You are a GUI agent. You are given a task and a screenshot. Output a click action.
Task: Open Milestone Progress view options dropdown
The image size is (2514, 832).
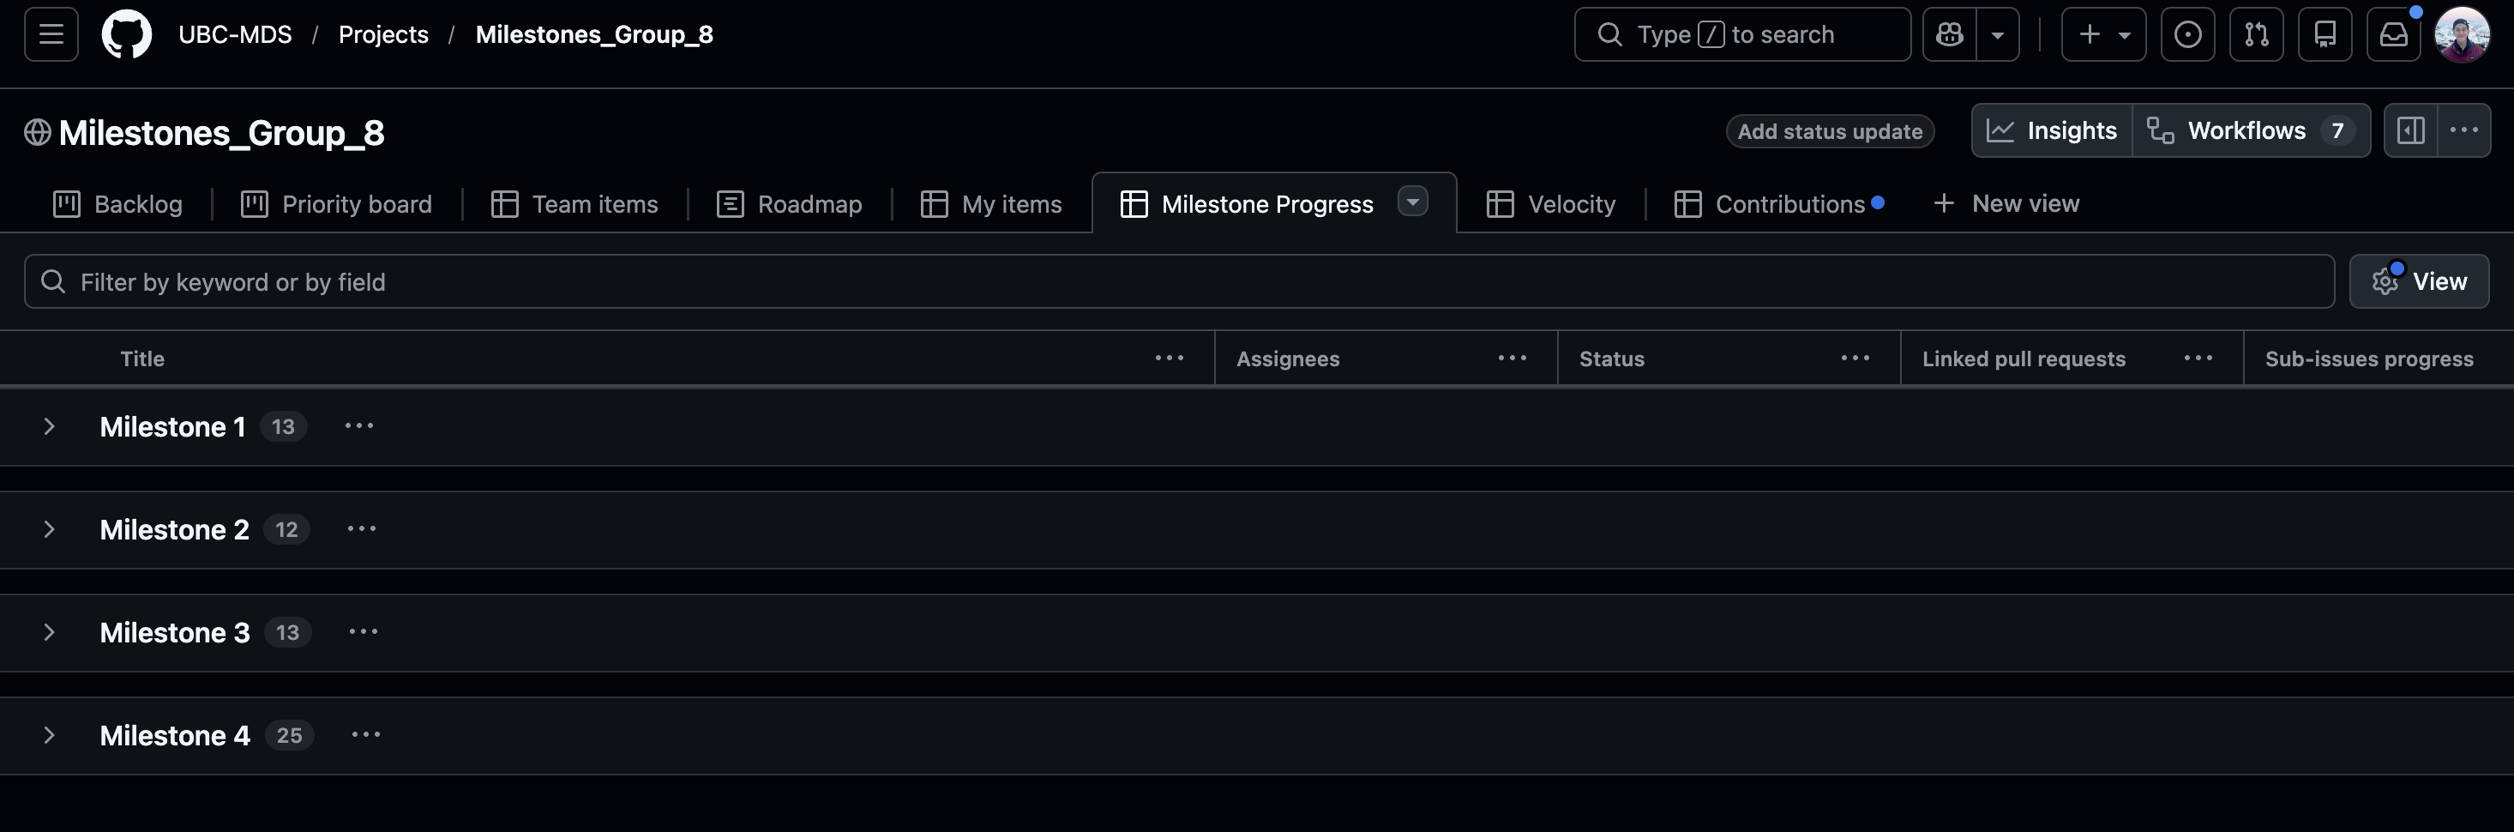click(x=1412, y=202)
